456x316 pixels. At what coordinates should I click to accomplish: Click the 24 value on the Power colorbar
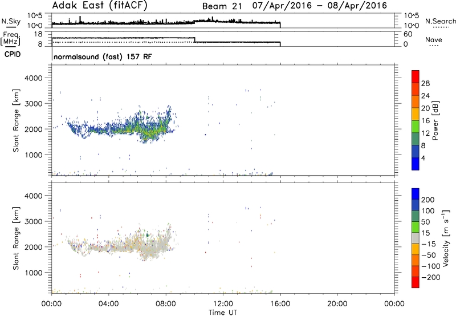click(x=425, y=96)
